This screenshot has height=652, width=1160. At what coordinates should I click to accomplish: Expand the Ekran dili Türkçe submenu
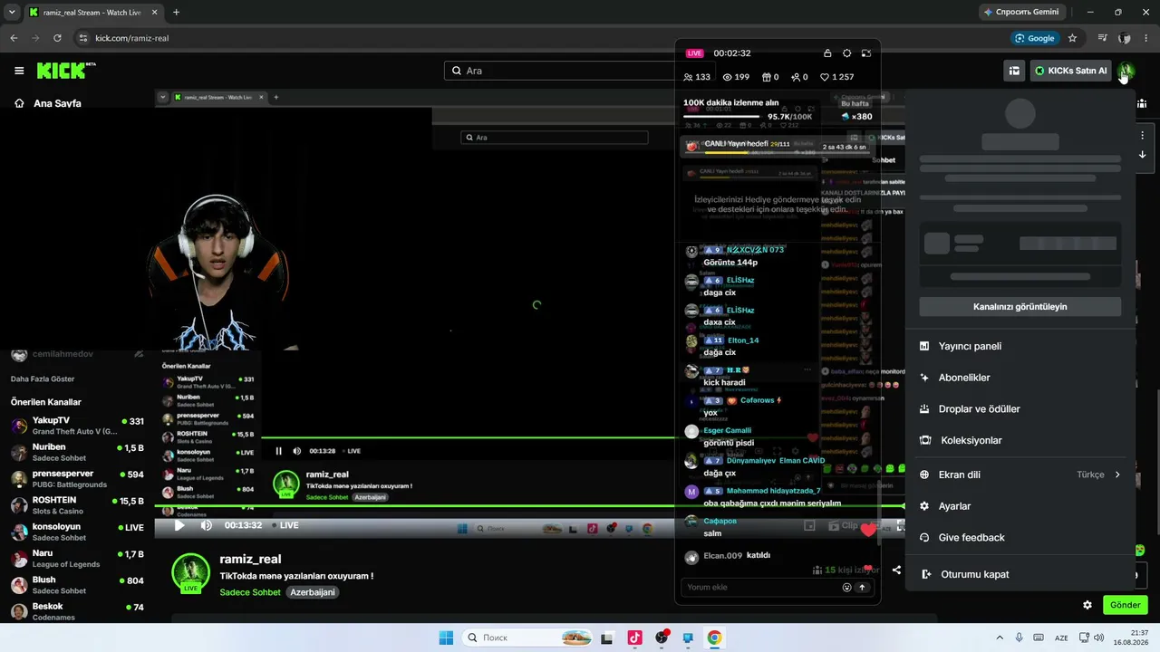click(x=1020, y=475)
